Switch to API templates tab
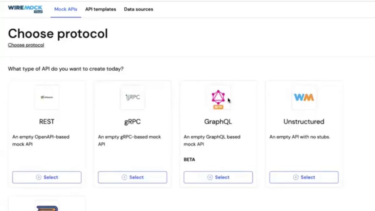The image size is (375, 211). click(x=101, y=9)
